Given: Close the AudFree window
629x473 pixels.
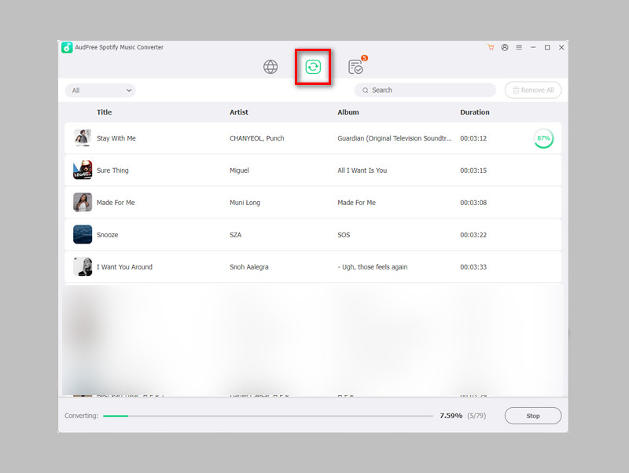Looking at the screenshot, I should point(561,47).
